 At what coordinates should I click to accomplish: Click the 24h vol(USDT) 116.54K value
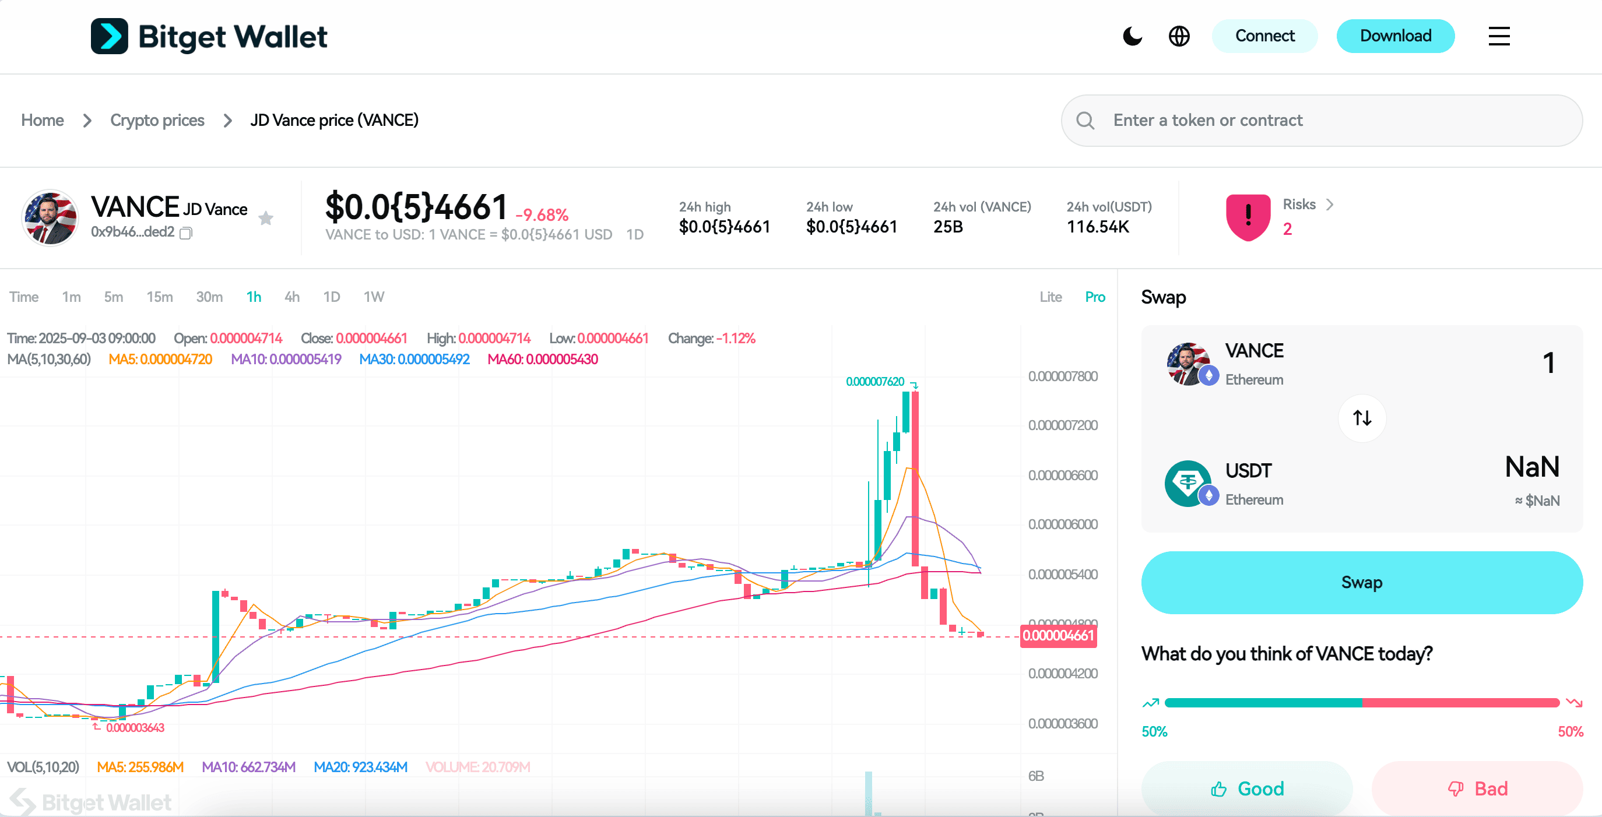(1098, 227)
